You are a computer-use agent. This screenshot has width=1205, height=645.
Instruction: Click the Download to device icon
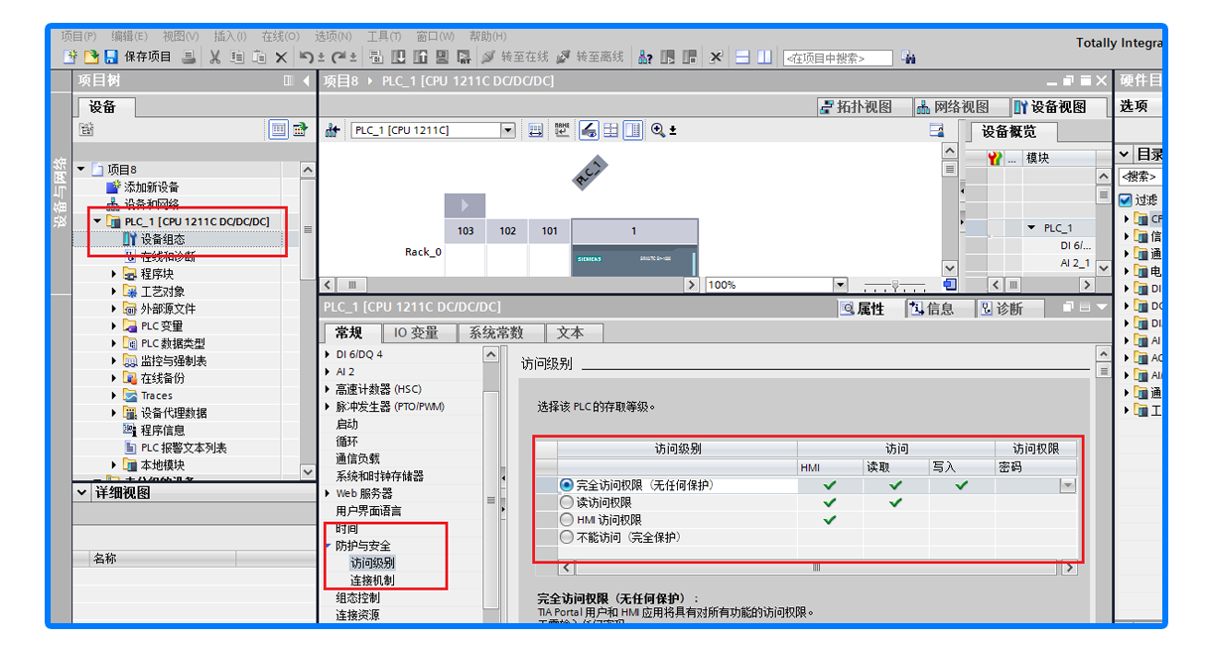398,57
